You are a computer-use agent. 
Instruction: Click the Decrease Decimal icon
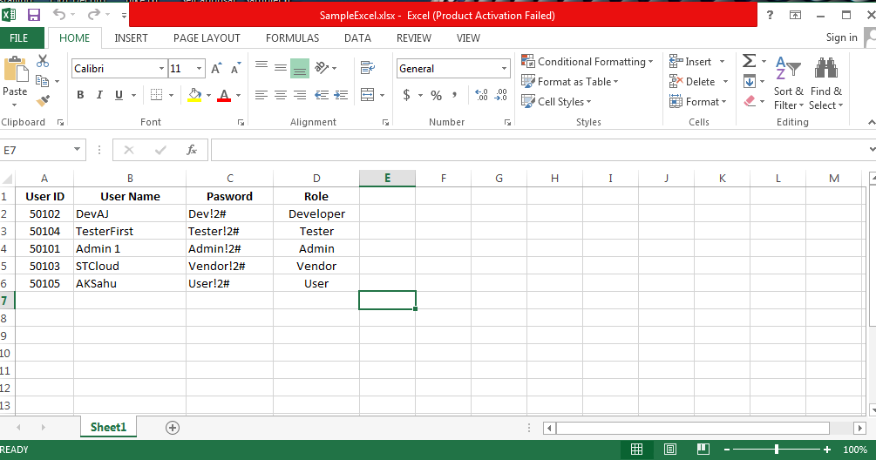(500, 95)
